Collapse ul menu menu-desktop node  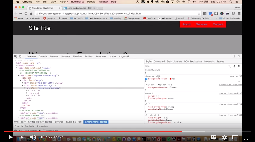tap(25, 88)
